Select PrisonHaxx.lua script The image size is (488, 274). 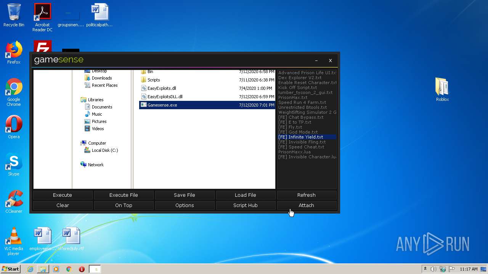(x=307, y=152)
